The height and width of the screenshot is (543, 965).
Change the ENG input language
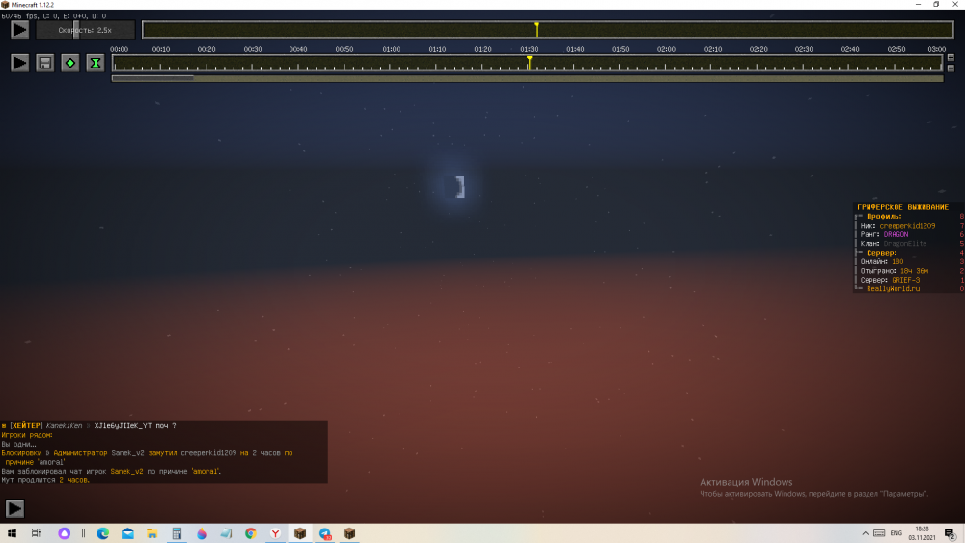896,533
